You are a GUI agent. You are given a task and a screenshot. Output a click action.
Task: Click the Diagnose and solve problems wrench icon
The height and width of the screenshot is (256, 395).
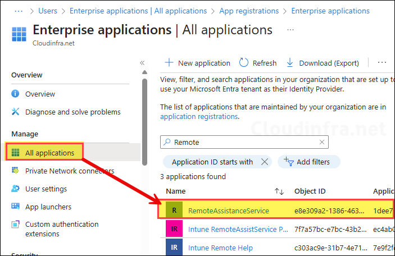pos(16,112)
